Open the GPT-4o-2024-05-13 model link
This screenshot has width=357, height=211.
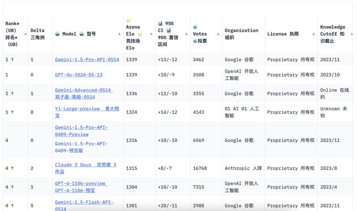coord(79,75)
